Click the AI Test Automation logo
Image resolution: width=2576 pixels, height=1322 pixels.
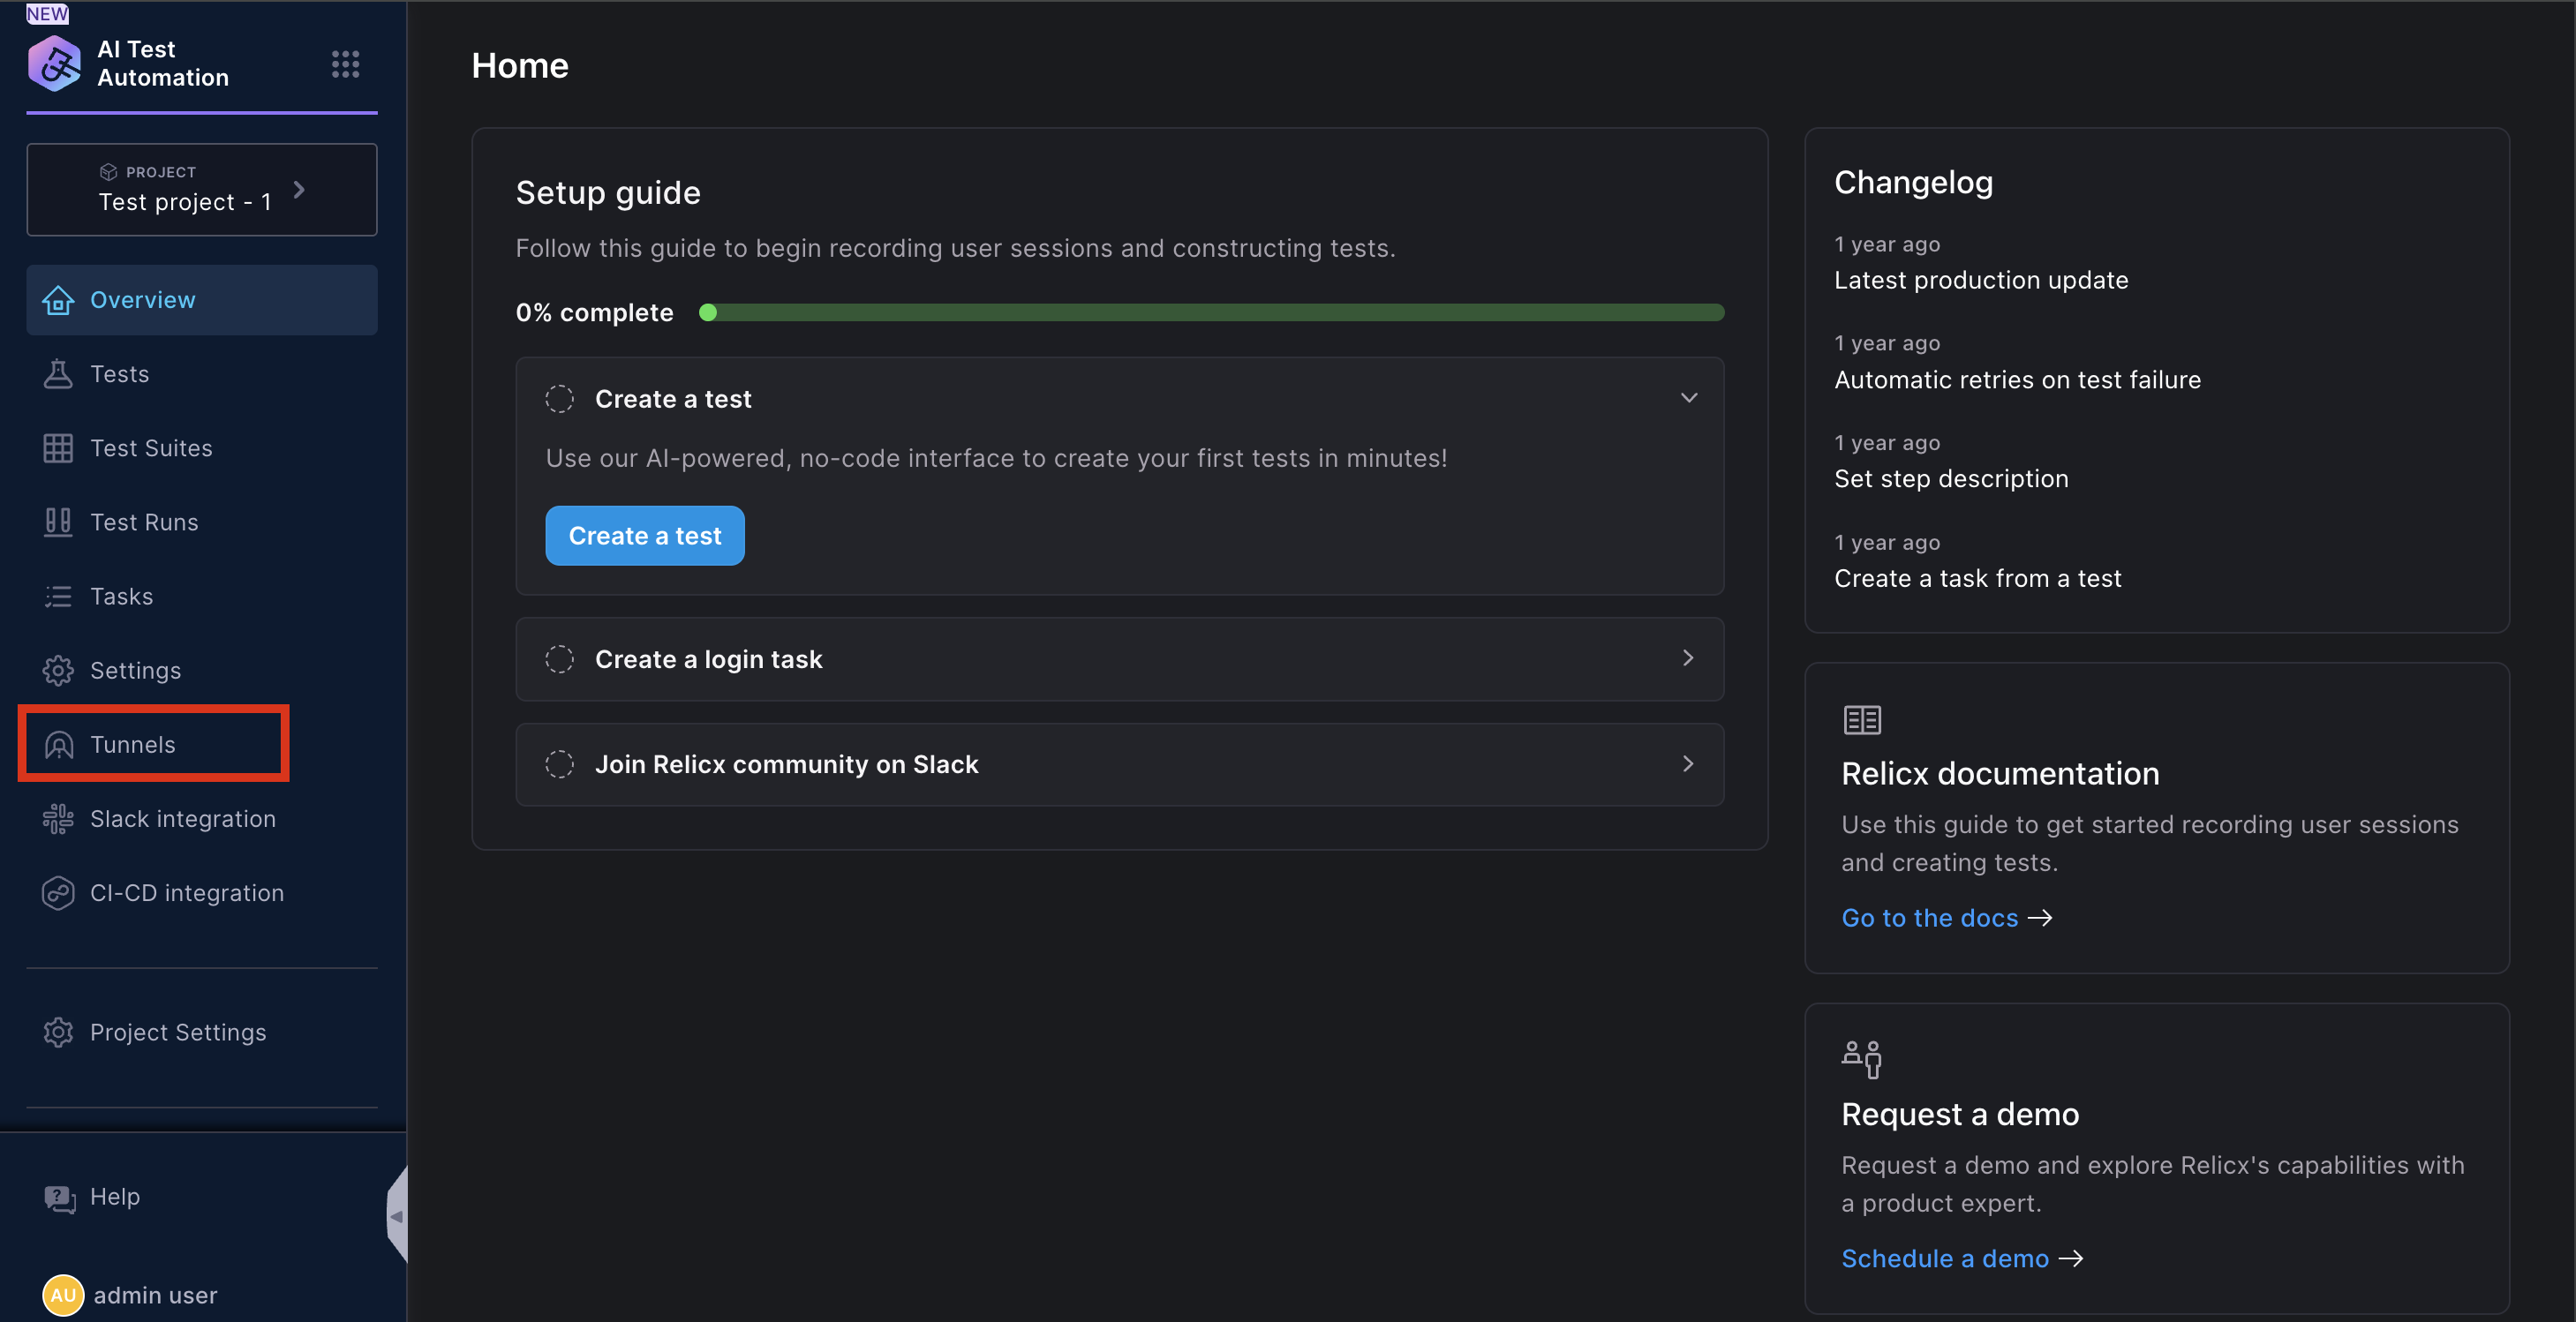54,64
